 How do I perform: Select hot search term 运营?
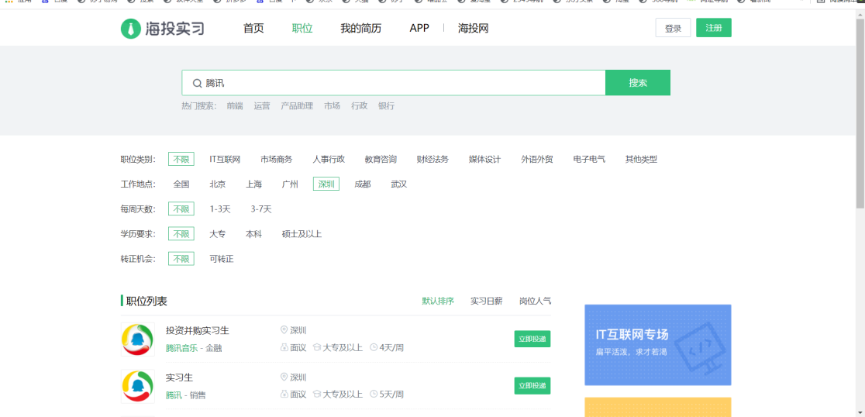[x=262, y=106]
